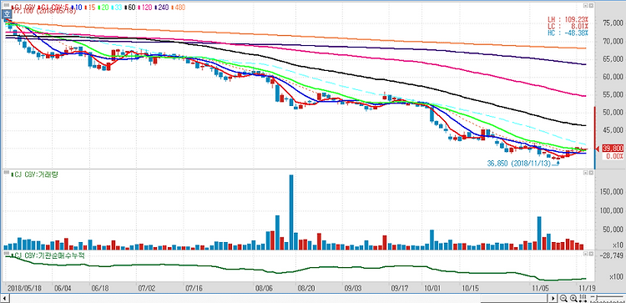Close the price chart panel
The width and height of the screenshot is (626, 303).
coord(591,6)
